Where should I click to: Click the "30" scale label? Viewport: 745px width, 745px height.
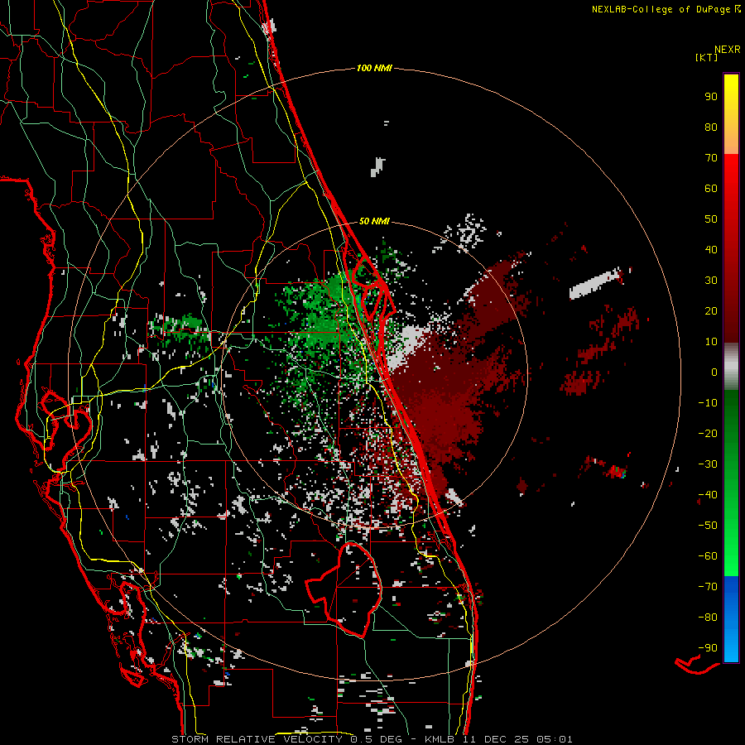tap(711, 281)
